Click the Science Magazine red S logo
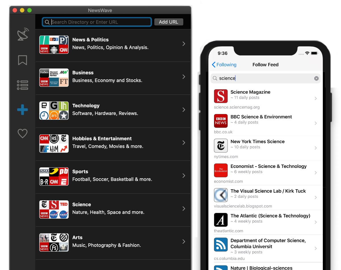This screenshot has width=341, height=270. click(221, 96)
